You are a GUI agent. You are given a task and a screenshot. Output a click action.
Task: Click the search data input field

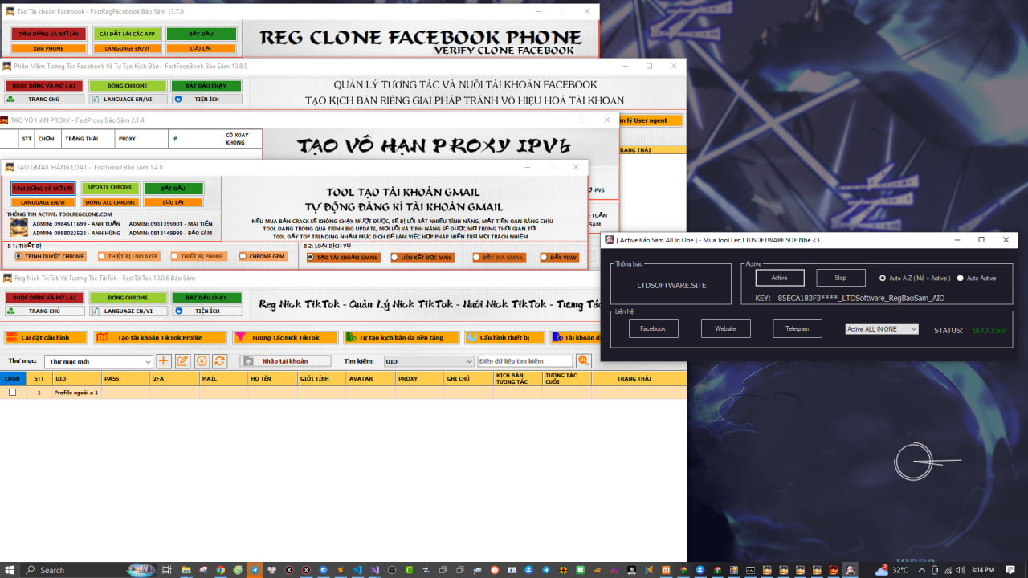pyautogui.click(x=524, y=362)
